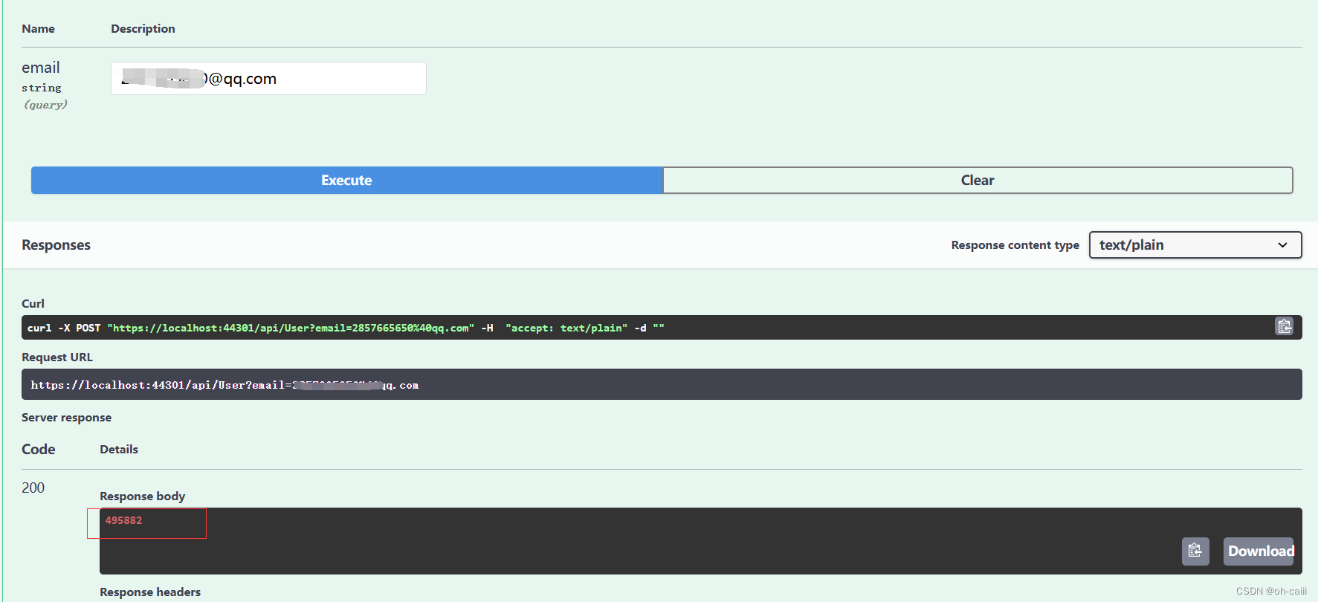The image size is (1318, 602).
Task: Copy the response body to clipboard
Action: (1195, 551)
